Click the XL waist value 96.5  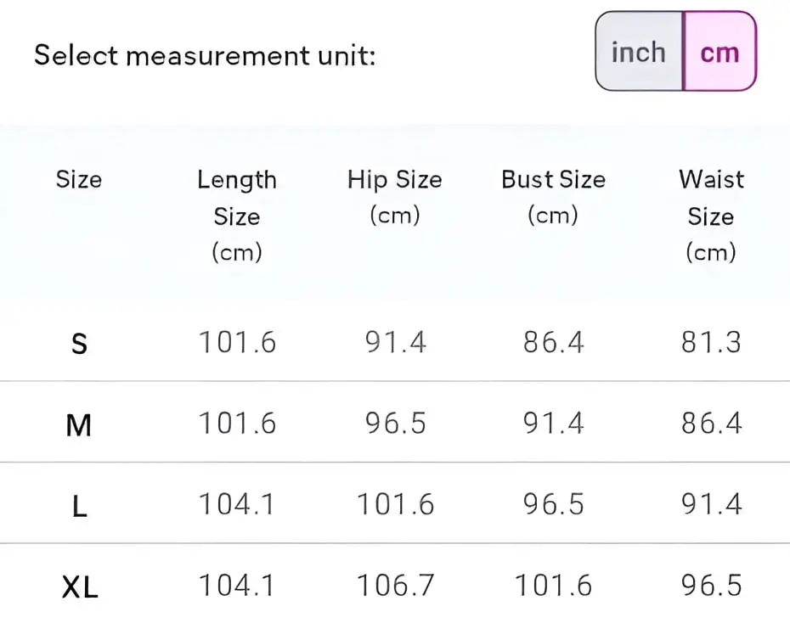pyautogui.click(x=711, y=585)
